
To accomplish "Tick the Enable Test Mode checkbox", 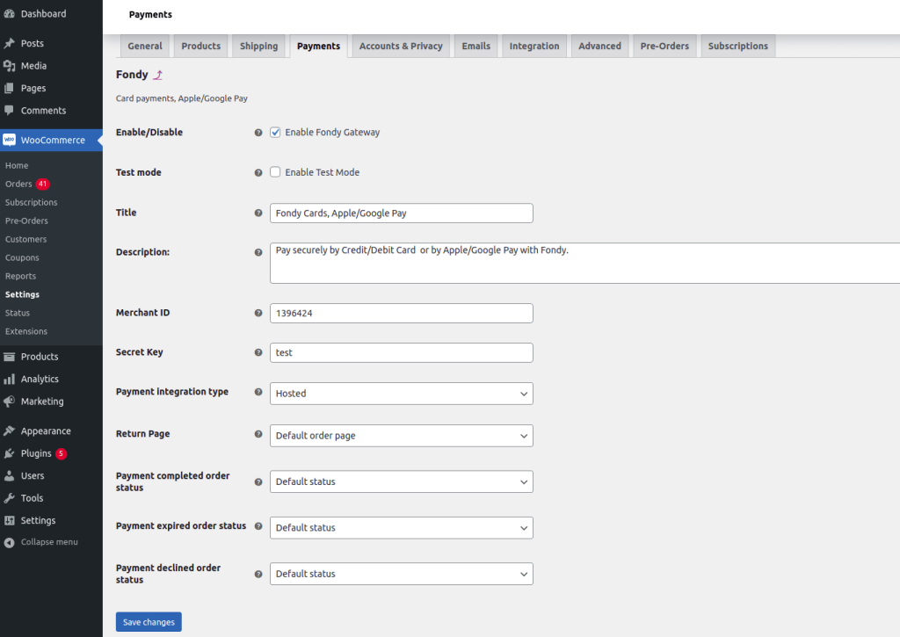I will click(275, 172).
